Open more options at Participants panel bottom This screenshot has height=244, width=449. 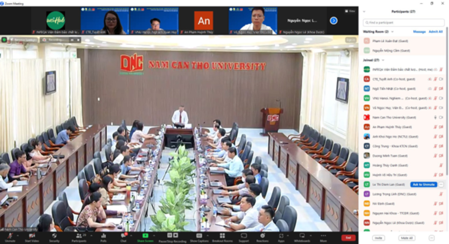click(432, 238)
